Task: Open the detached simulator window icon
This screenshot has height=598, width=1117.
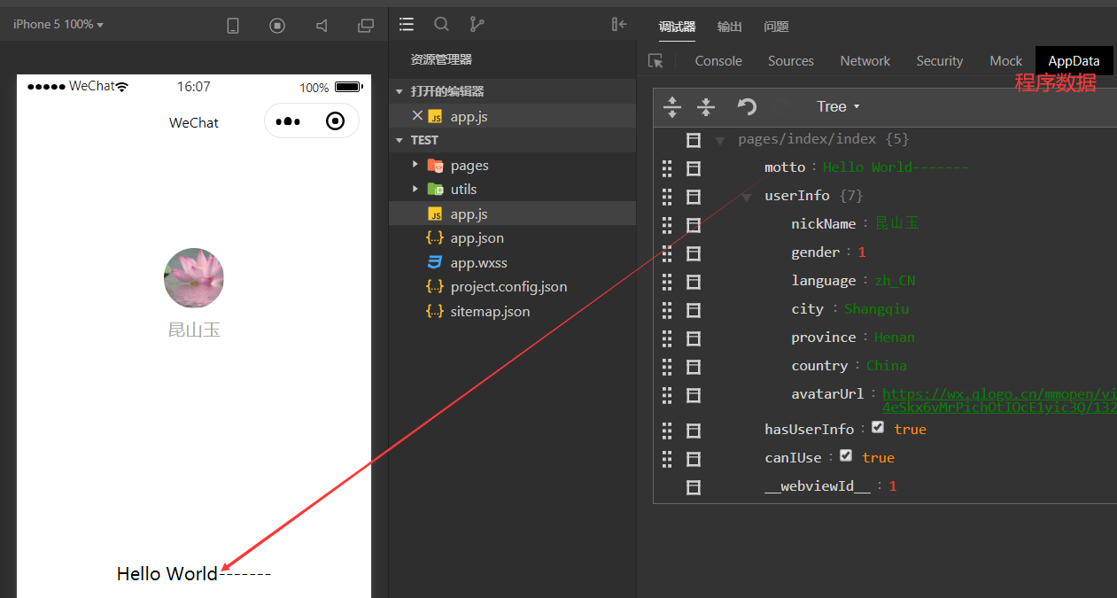Action: coord(365,26)
